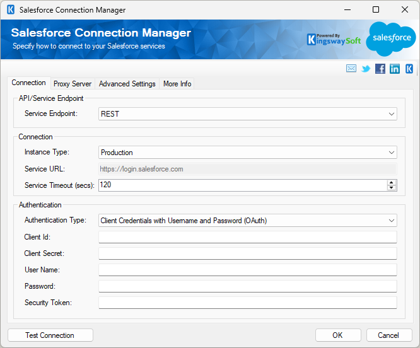Minimize the Connection Manager window

tap(347, 10)
